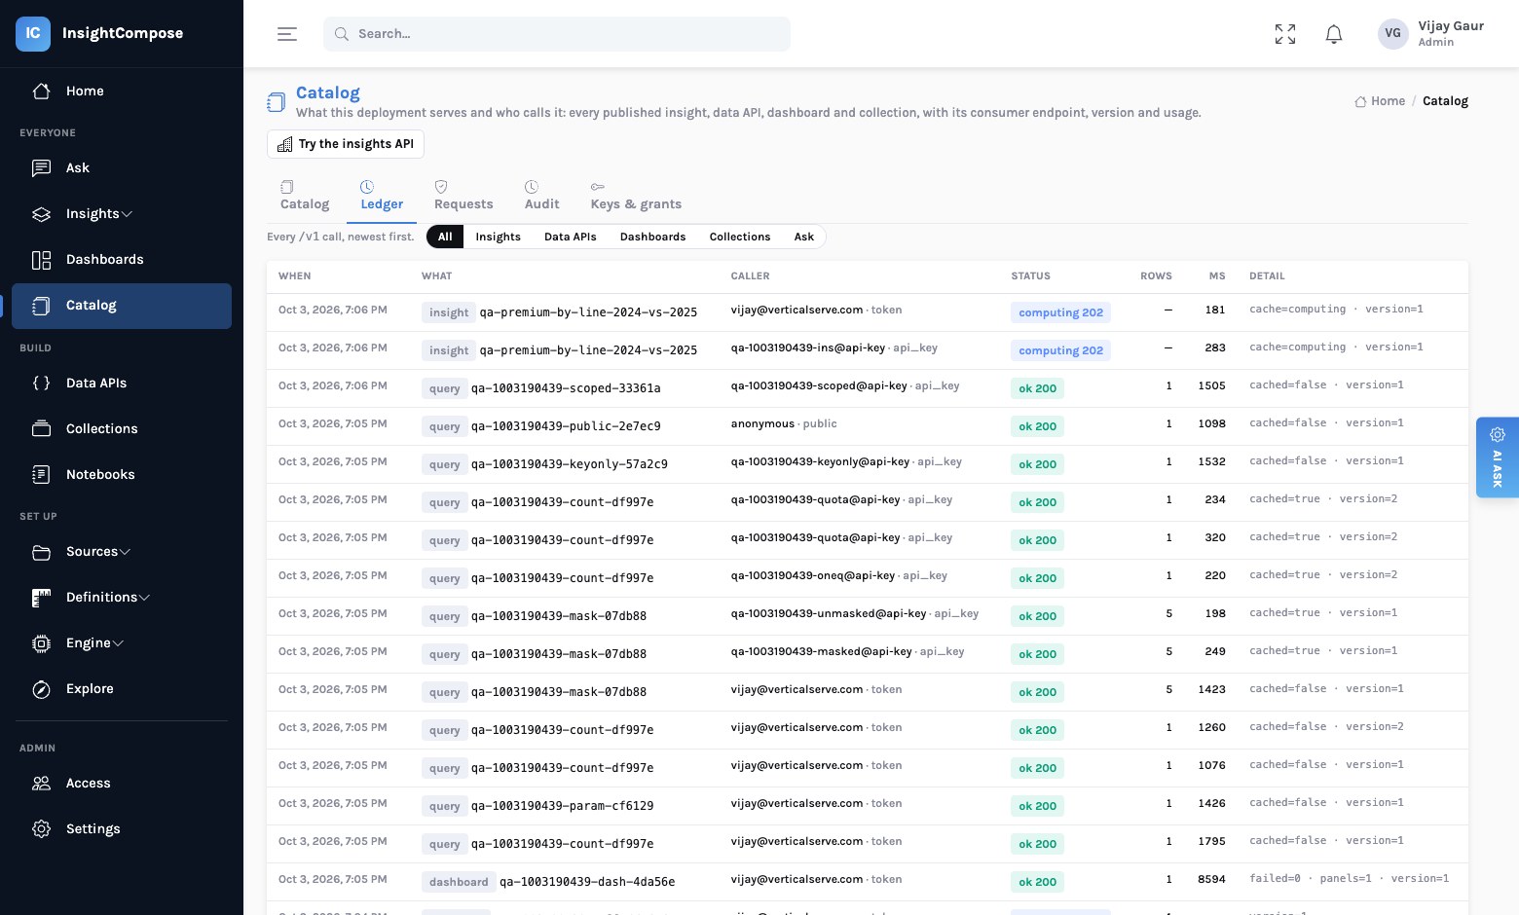Click qa-1003190439-scoped-33361a entry
1519x915 pixels.
[566, 388]
